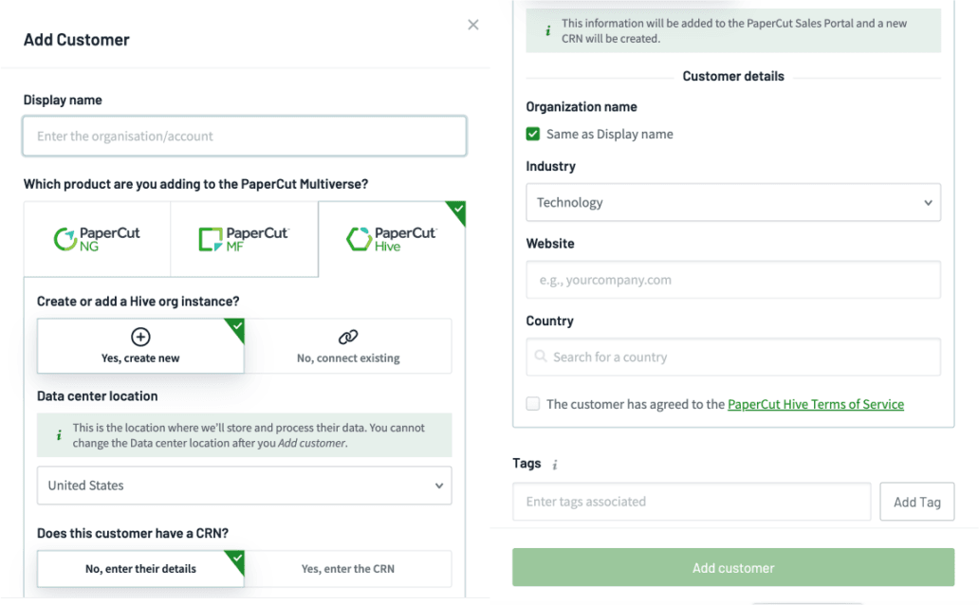The width and height of the screenshot is (979, 605).
Task: Tick the Hive Terms of Service checkbox
Action: pyautogui.click(x=533, y=404)
